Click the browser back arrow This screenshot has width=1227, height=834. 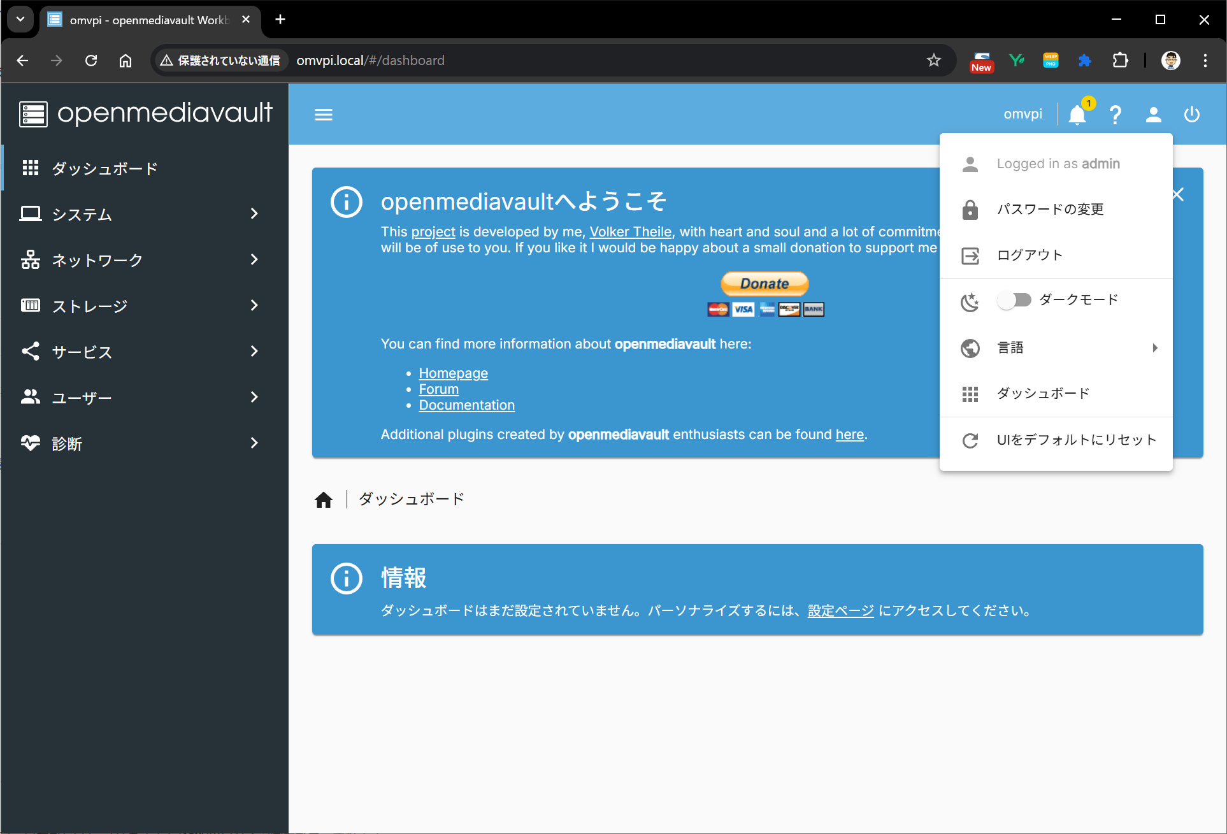[x=22, y=61]
